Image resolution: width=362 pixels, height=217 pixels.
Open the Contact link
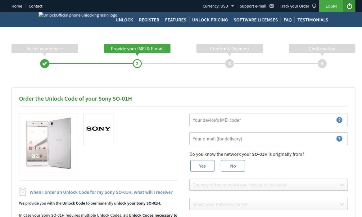point(35,6)
